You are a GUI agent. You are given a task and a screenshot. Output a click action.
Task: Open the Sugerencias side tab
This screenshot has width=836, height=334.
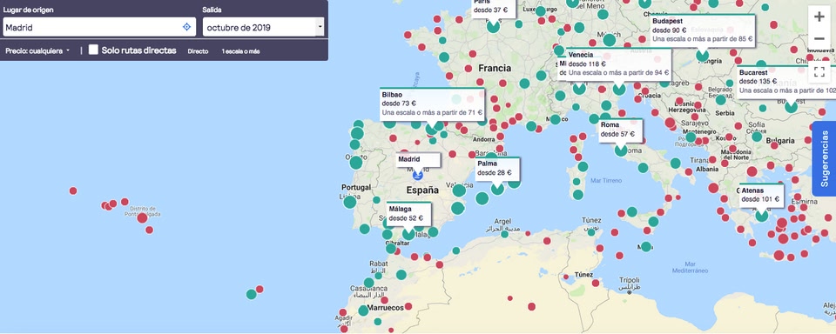[x=824, y=159]
